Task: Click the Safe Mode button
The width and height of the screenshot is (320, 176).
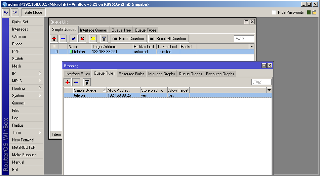Action: pyautogui.click(x=34, y=12)
